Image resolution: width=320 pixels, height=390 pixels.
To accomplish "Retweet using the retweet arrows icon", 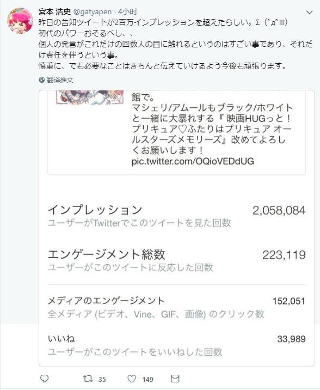I will (88, 379).
